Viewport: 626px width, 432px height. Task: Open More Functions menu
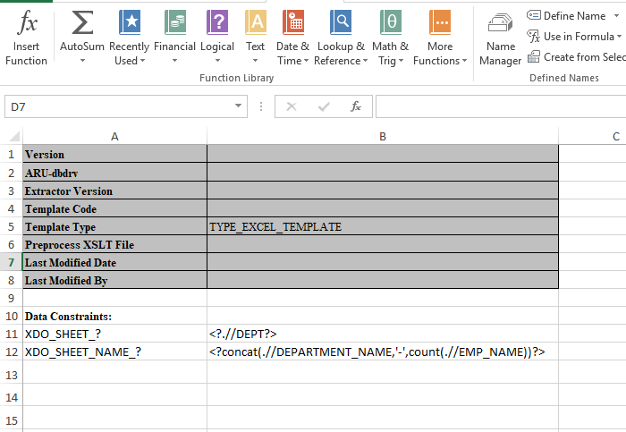click(x=440, y=38)
